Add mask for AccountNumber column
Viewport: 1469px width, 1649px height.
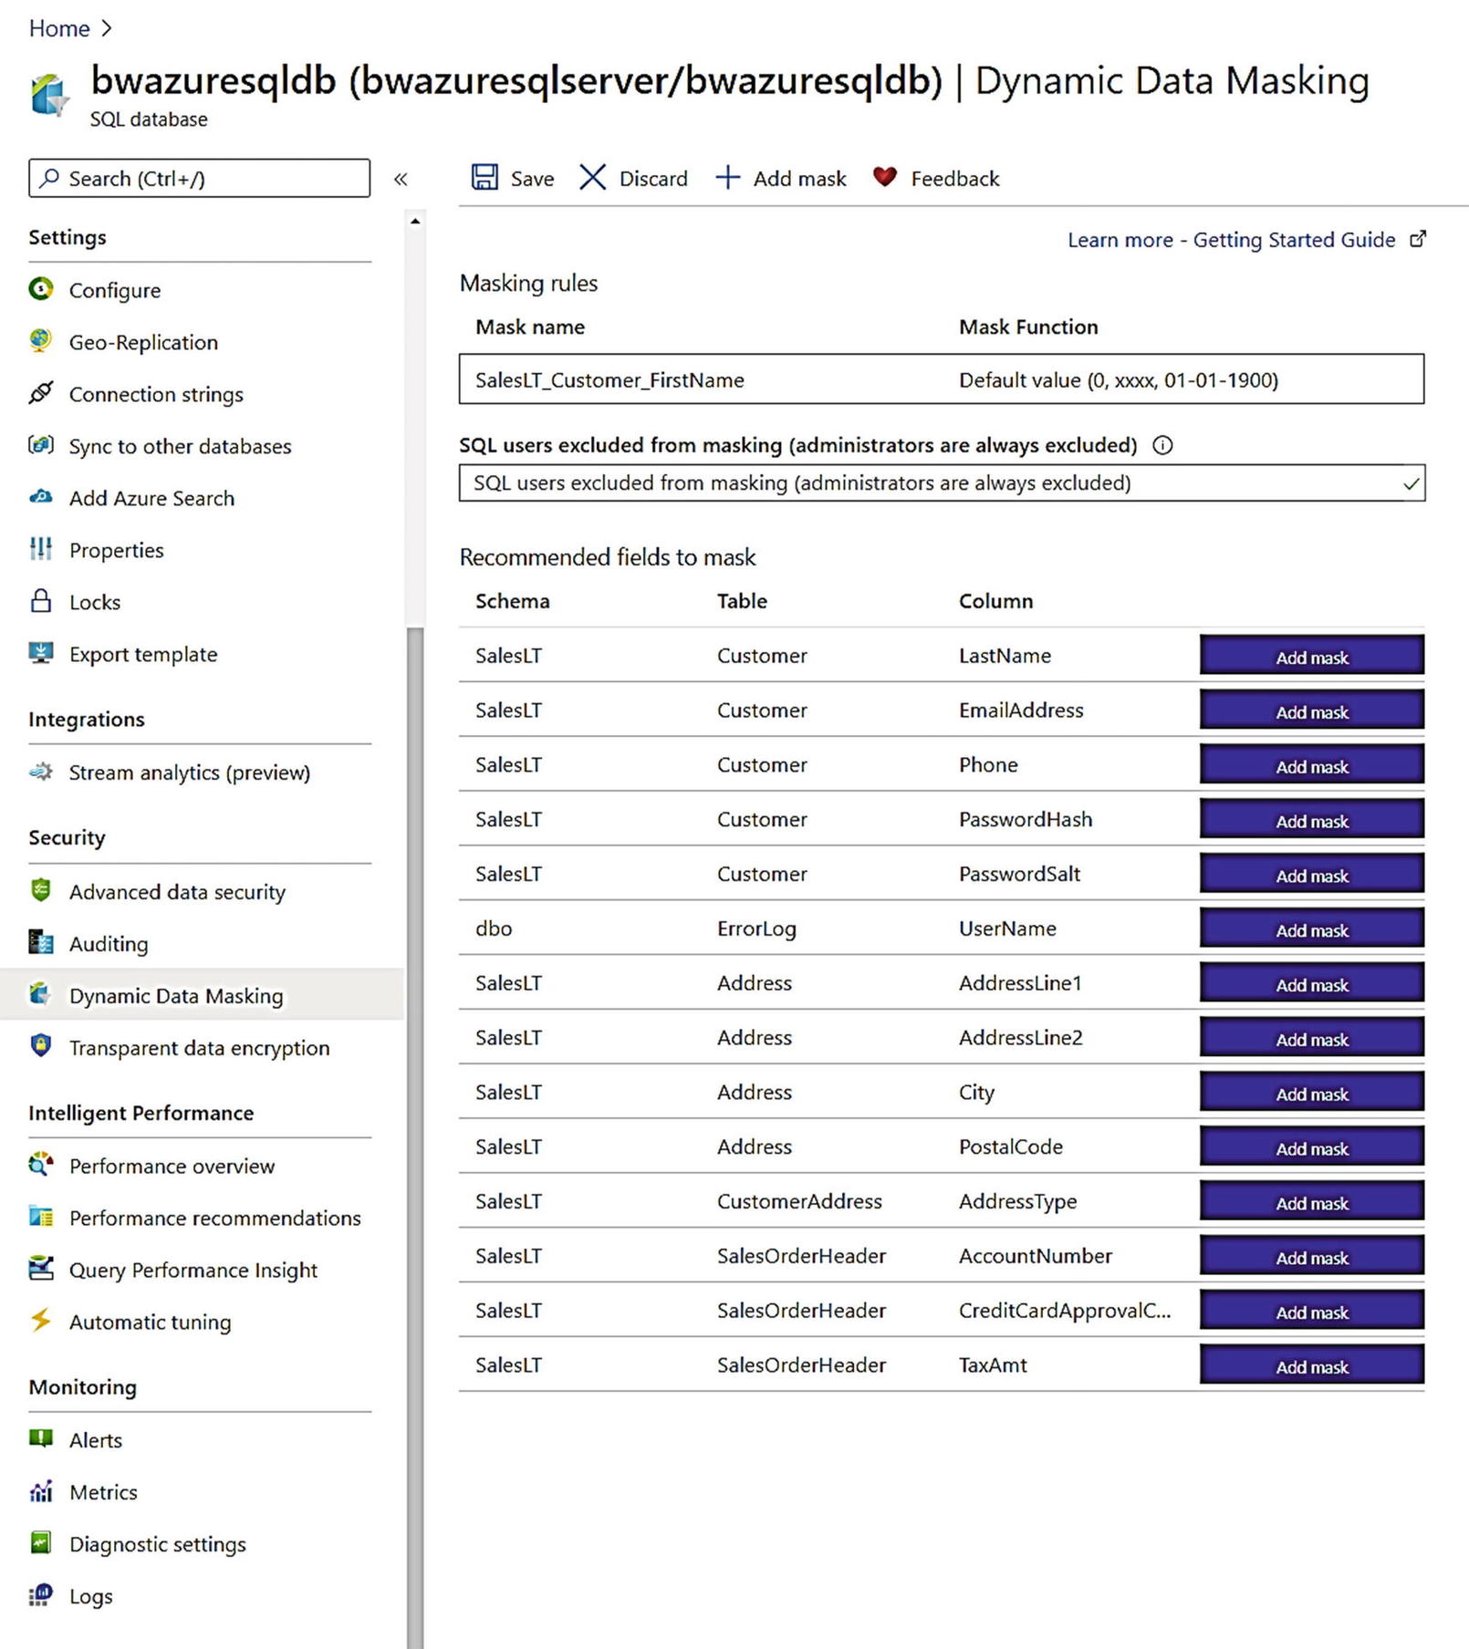coord(1311,1256)
